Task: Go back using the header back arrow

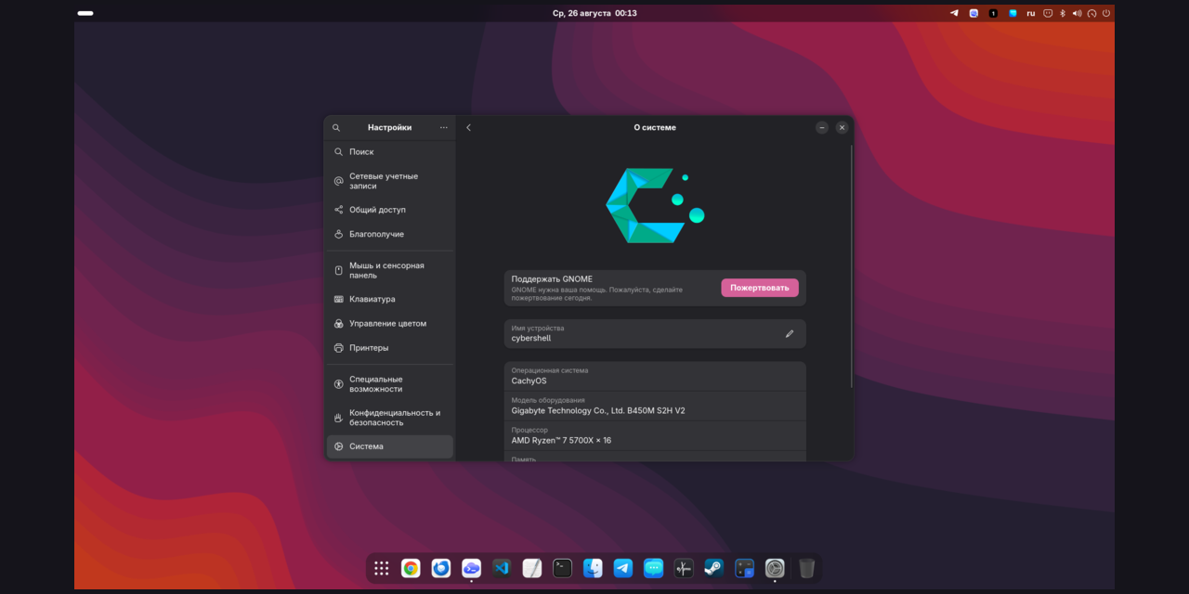Action: [x=468, y=127]
